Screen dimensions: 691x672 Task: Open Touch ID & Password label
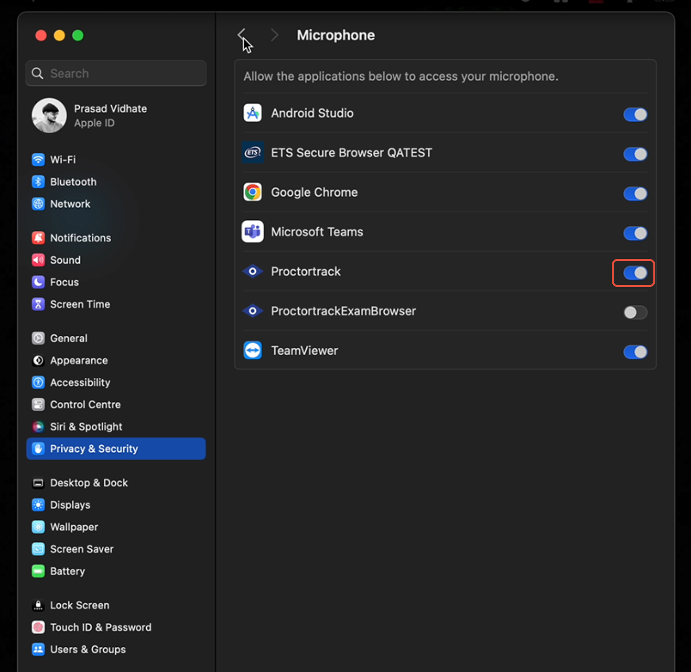[x=101, y=627]
